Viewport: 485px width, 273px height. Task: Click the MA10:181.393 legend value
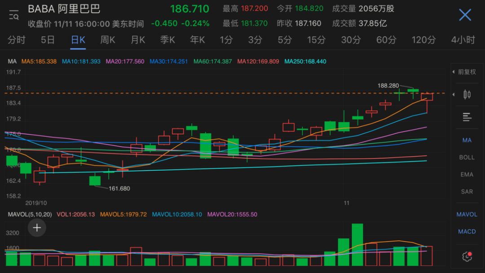pyautogui.click(x=81, y=62)
